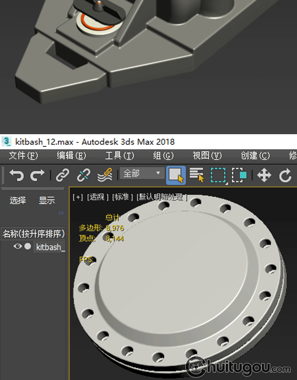The width and height of the screenshot is (297, 380).
Task: Click the Redo arrow icon
Action: click(x=37, y=175)
